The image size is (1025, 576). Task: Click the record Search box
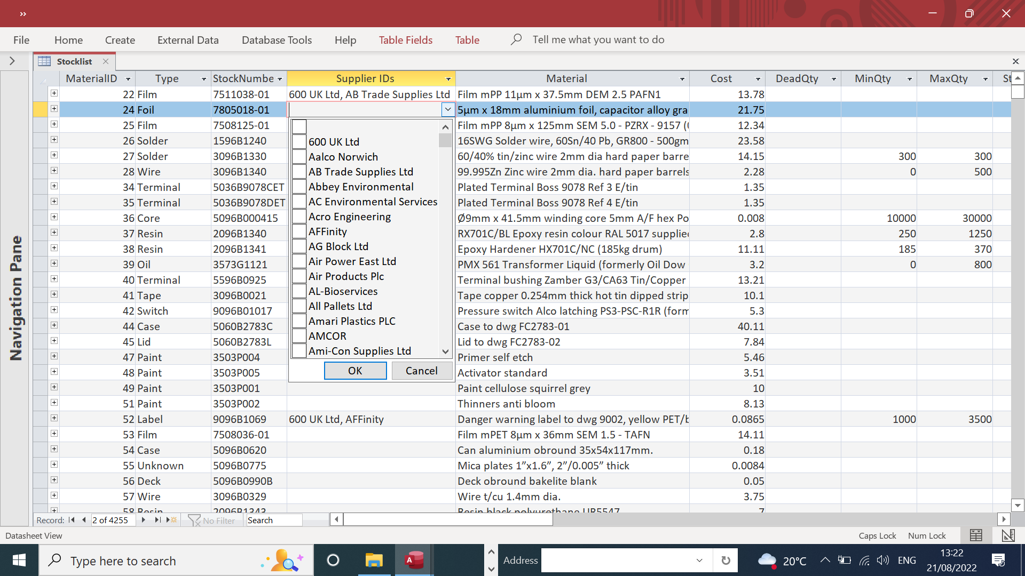(273, 520)
